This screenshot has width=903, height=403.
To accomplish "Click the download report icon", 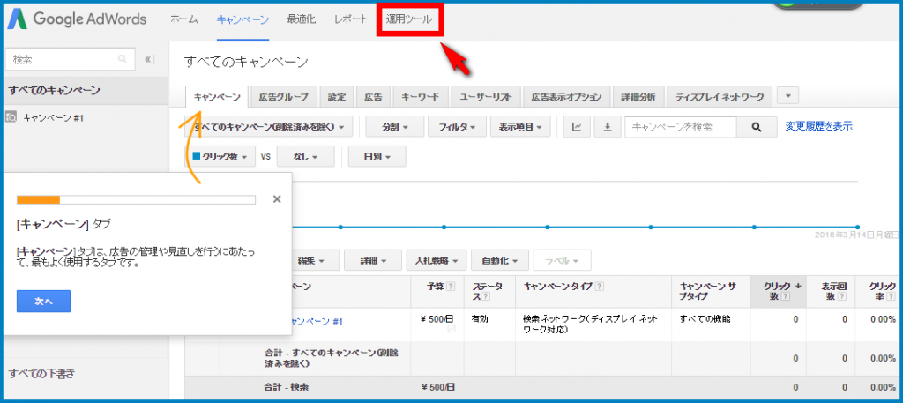I will click(607, 127).
